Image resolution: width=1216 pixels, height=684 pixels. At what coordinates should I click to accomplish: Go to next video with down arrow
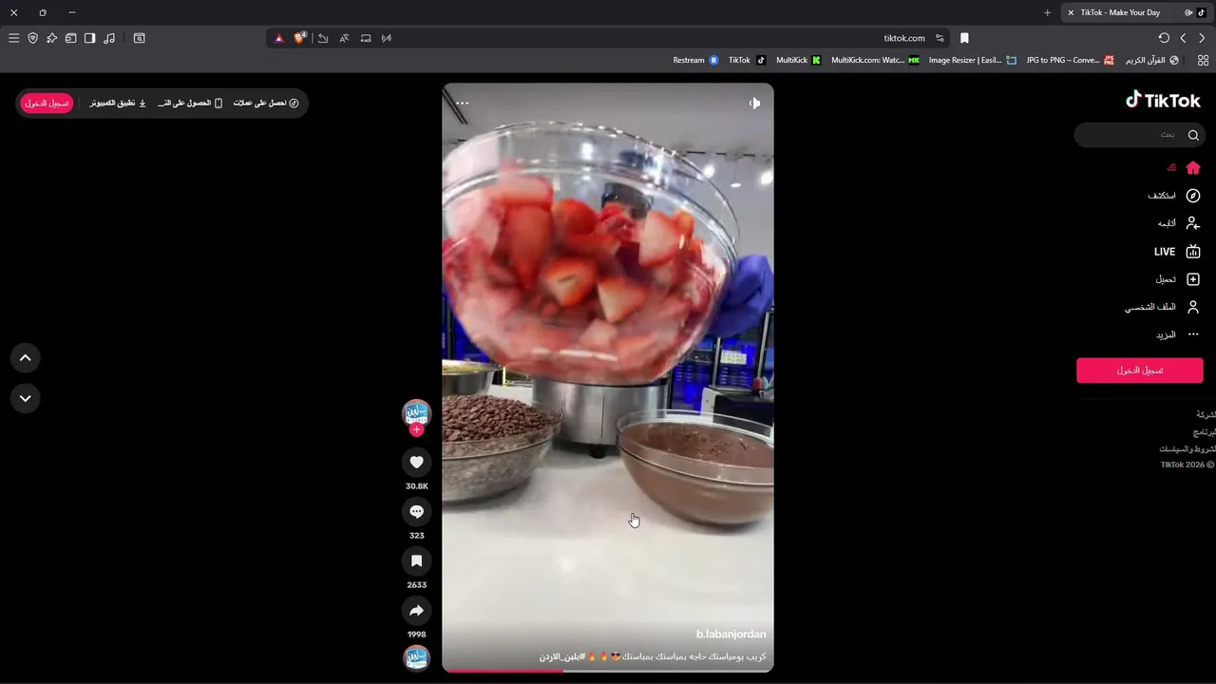point(26,398)
